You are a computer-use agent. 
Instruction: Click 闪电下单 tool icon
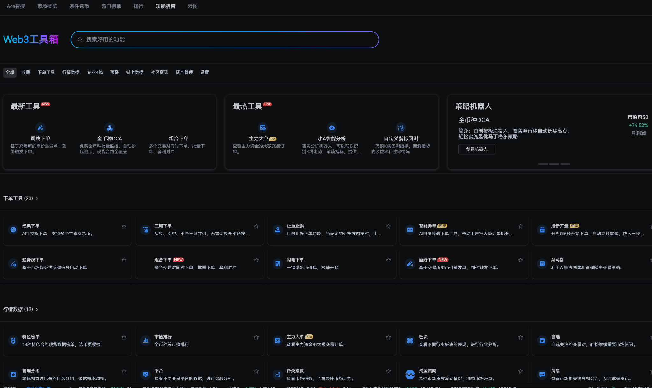[x=278, y=264]
